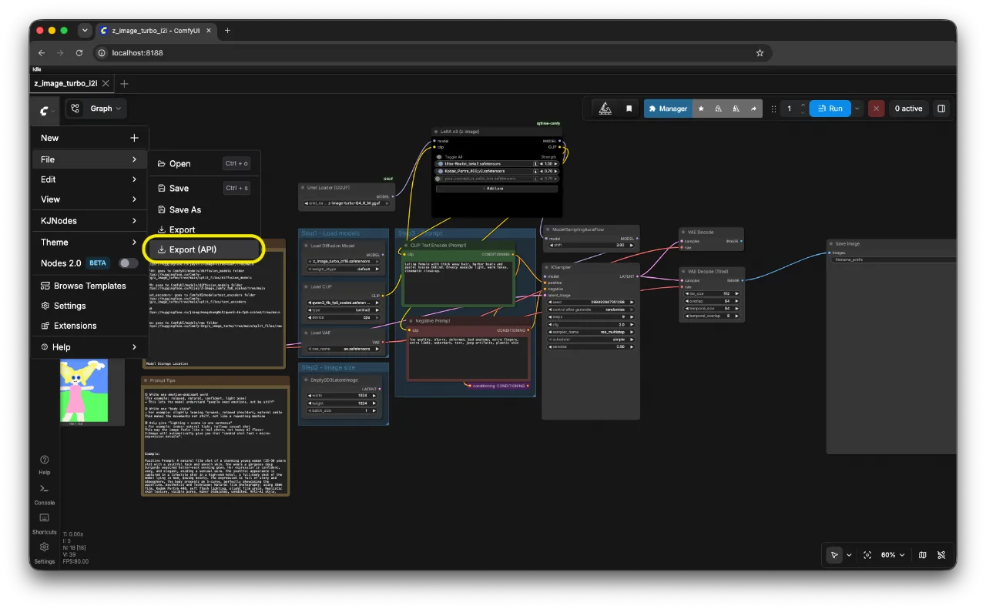986x609 pixels.
Task: Open the unet_name dropdown in Unet Loader
Action: (x=346, y=203)
